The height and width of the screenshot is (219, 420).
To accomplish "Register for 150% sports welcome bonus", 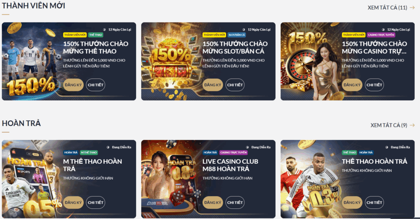I will coord(73,85).
